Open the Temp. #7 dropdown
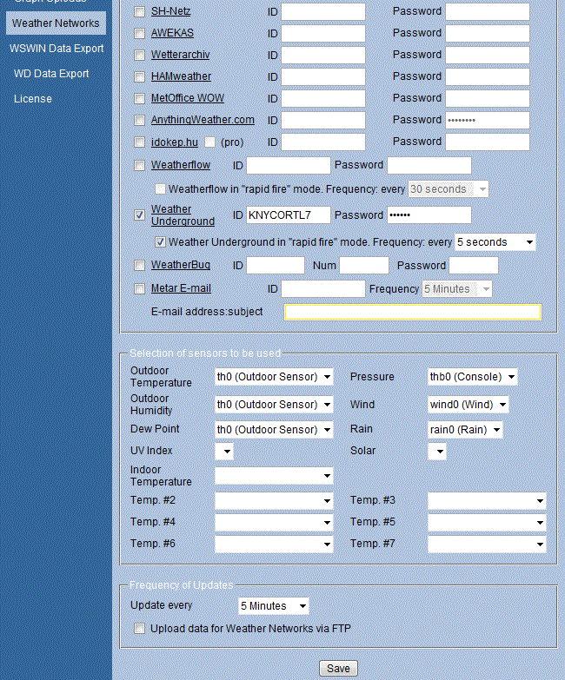 [x=487, y=545]
